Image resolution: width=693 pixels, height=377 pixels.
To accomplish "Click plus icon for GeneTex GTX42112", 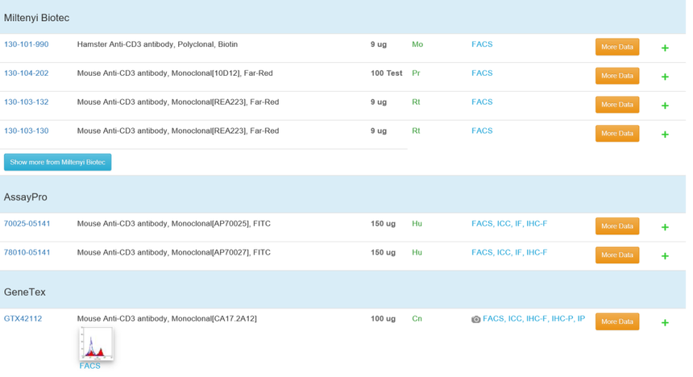I will pos(665,322).
